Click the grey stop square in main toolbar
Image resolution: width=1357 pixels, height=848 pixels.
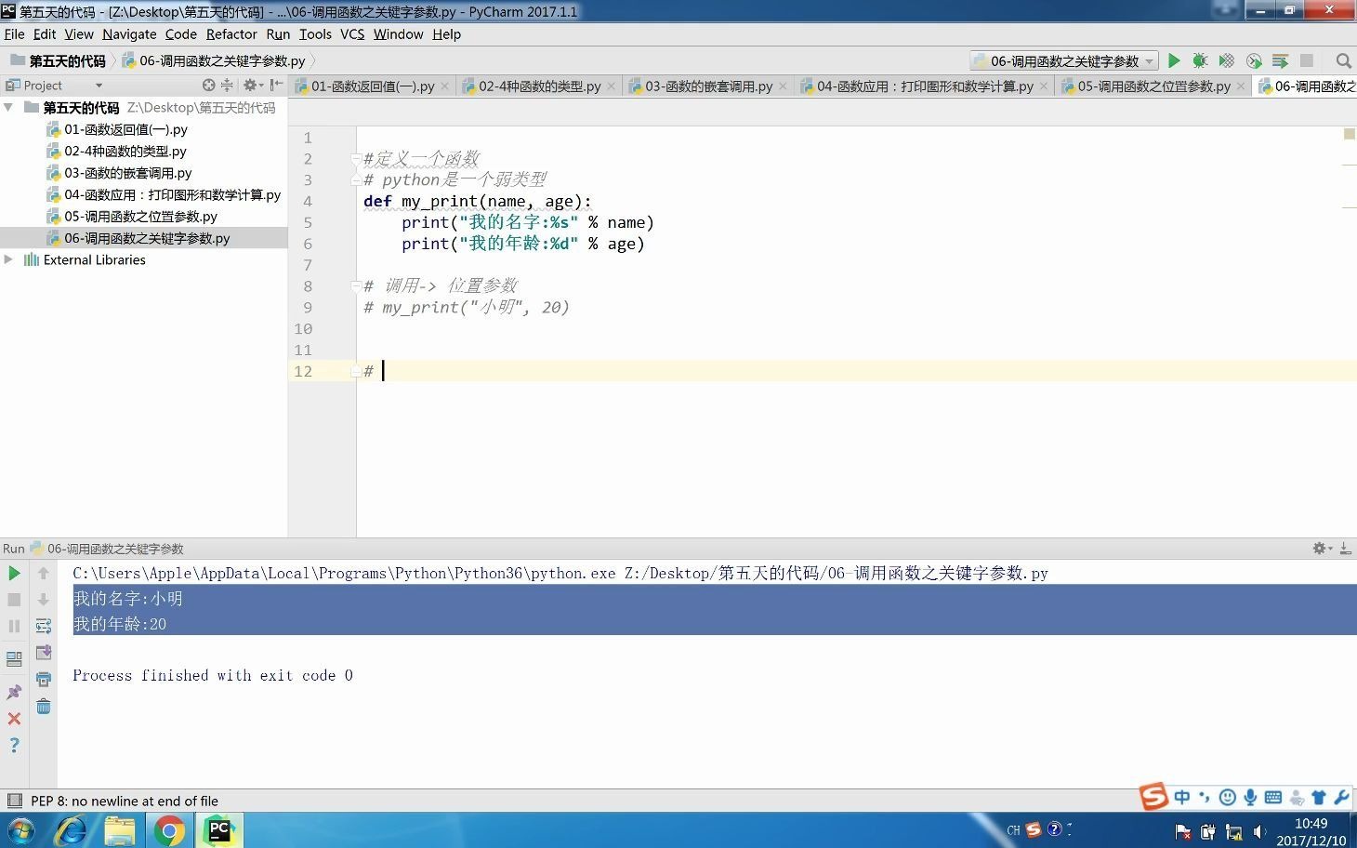tap(1307, 60)
